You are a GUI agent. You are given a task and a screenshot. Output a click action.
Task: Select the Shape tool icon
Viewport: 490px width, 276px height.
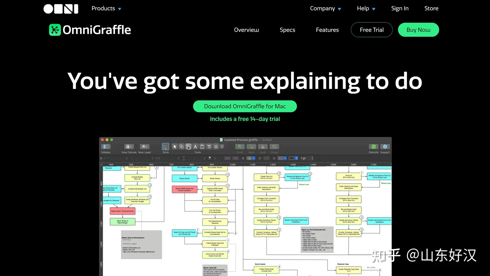tap(181, 146)
